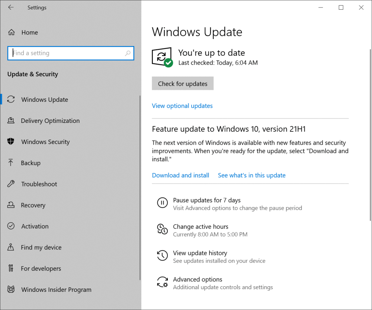Screen dimensions: 372x310
Task: Click the Home house icon
Action: coord(12,32)
